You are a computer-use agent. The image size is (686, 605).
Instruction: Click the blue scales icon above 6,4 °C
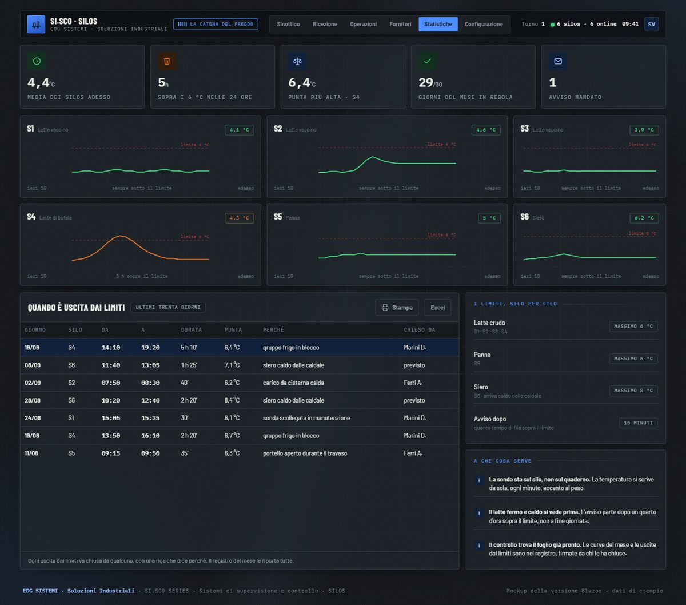coord(297,61)
